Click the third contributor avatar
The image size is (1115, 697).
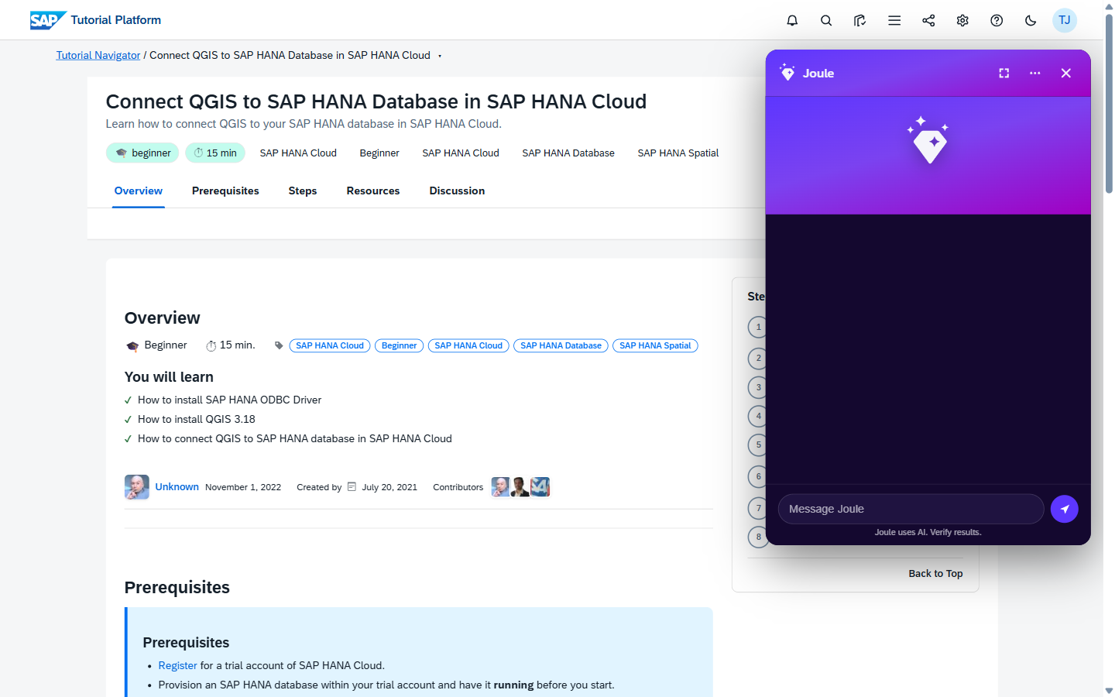(540, 487)
